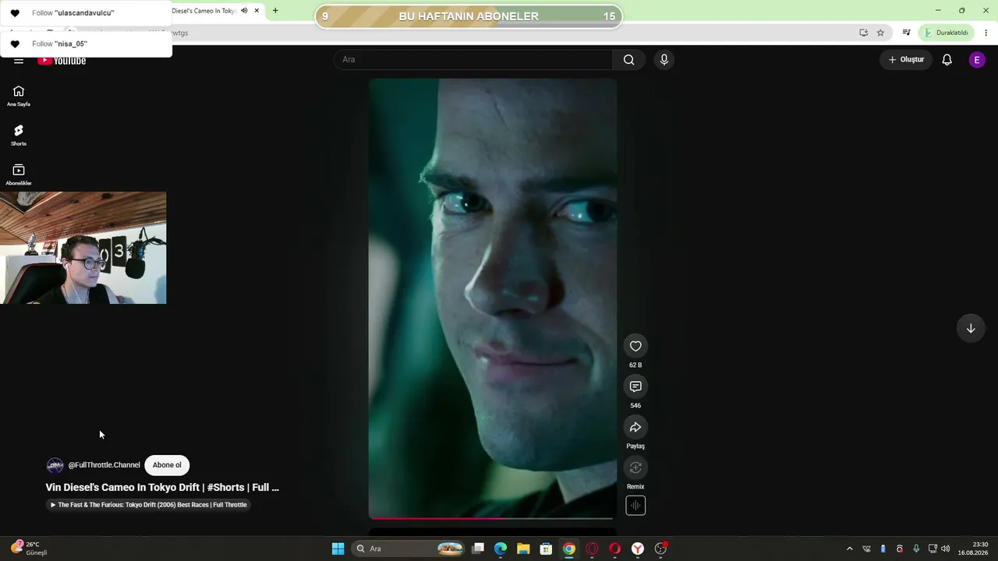
Task: Open Microsoft Store from taskbar
Action: pyautogui.click(x=546, y=549)
